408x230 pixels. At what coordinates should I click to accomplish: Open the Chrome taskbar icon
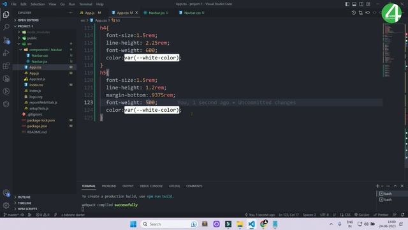(x=263, y=224)
